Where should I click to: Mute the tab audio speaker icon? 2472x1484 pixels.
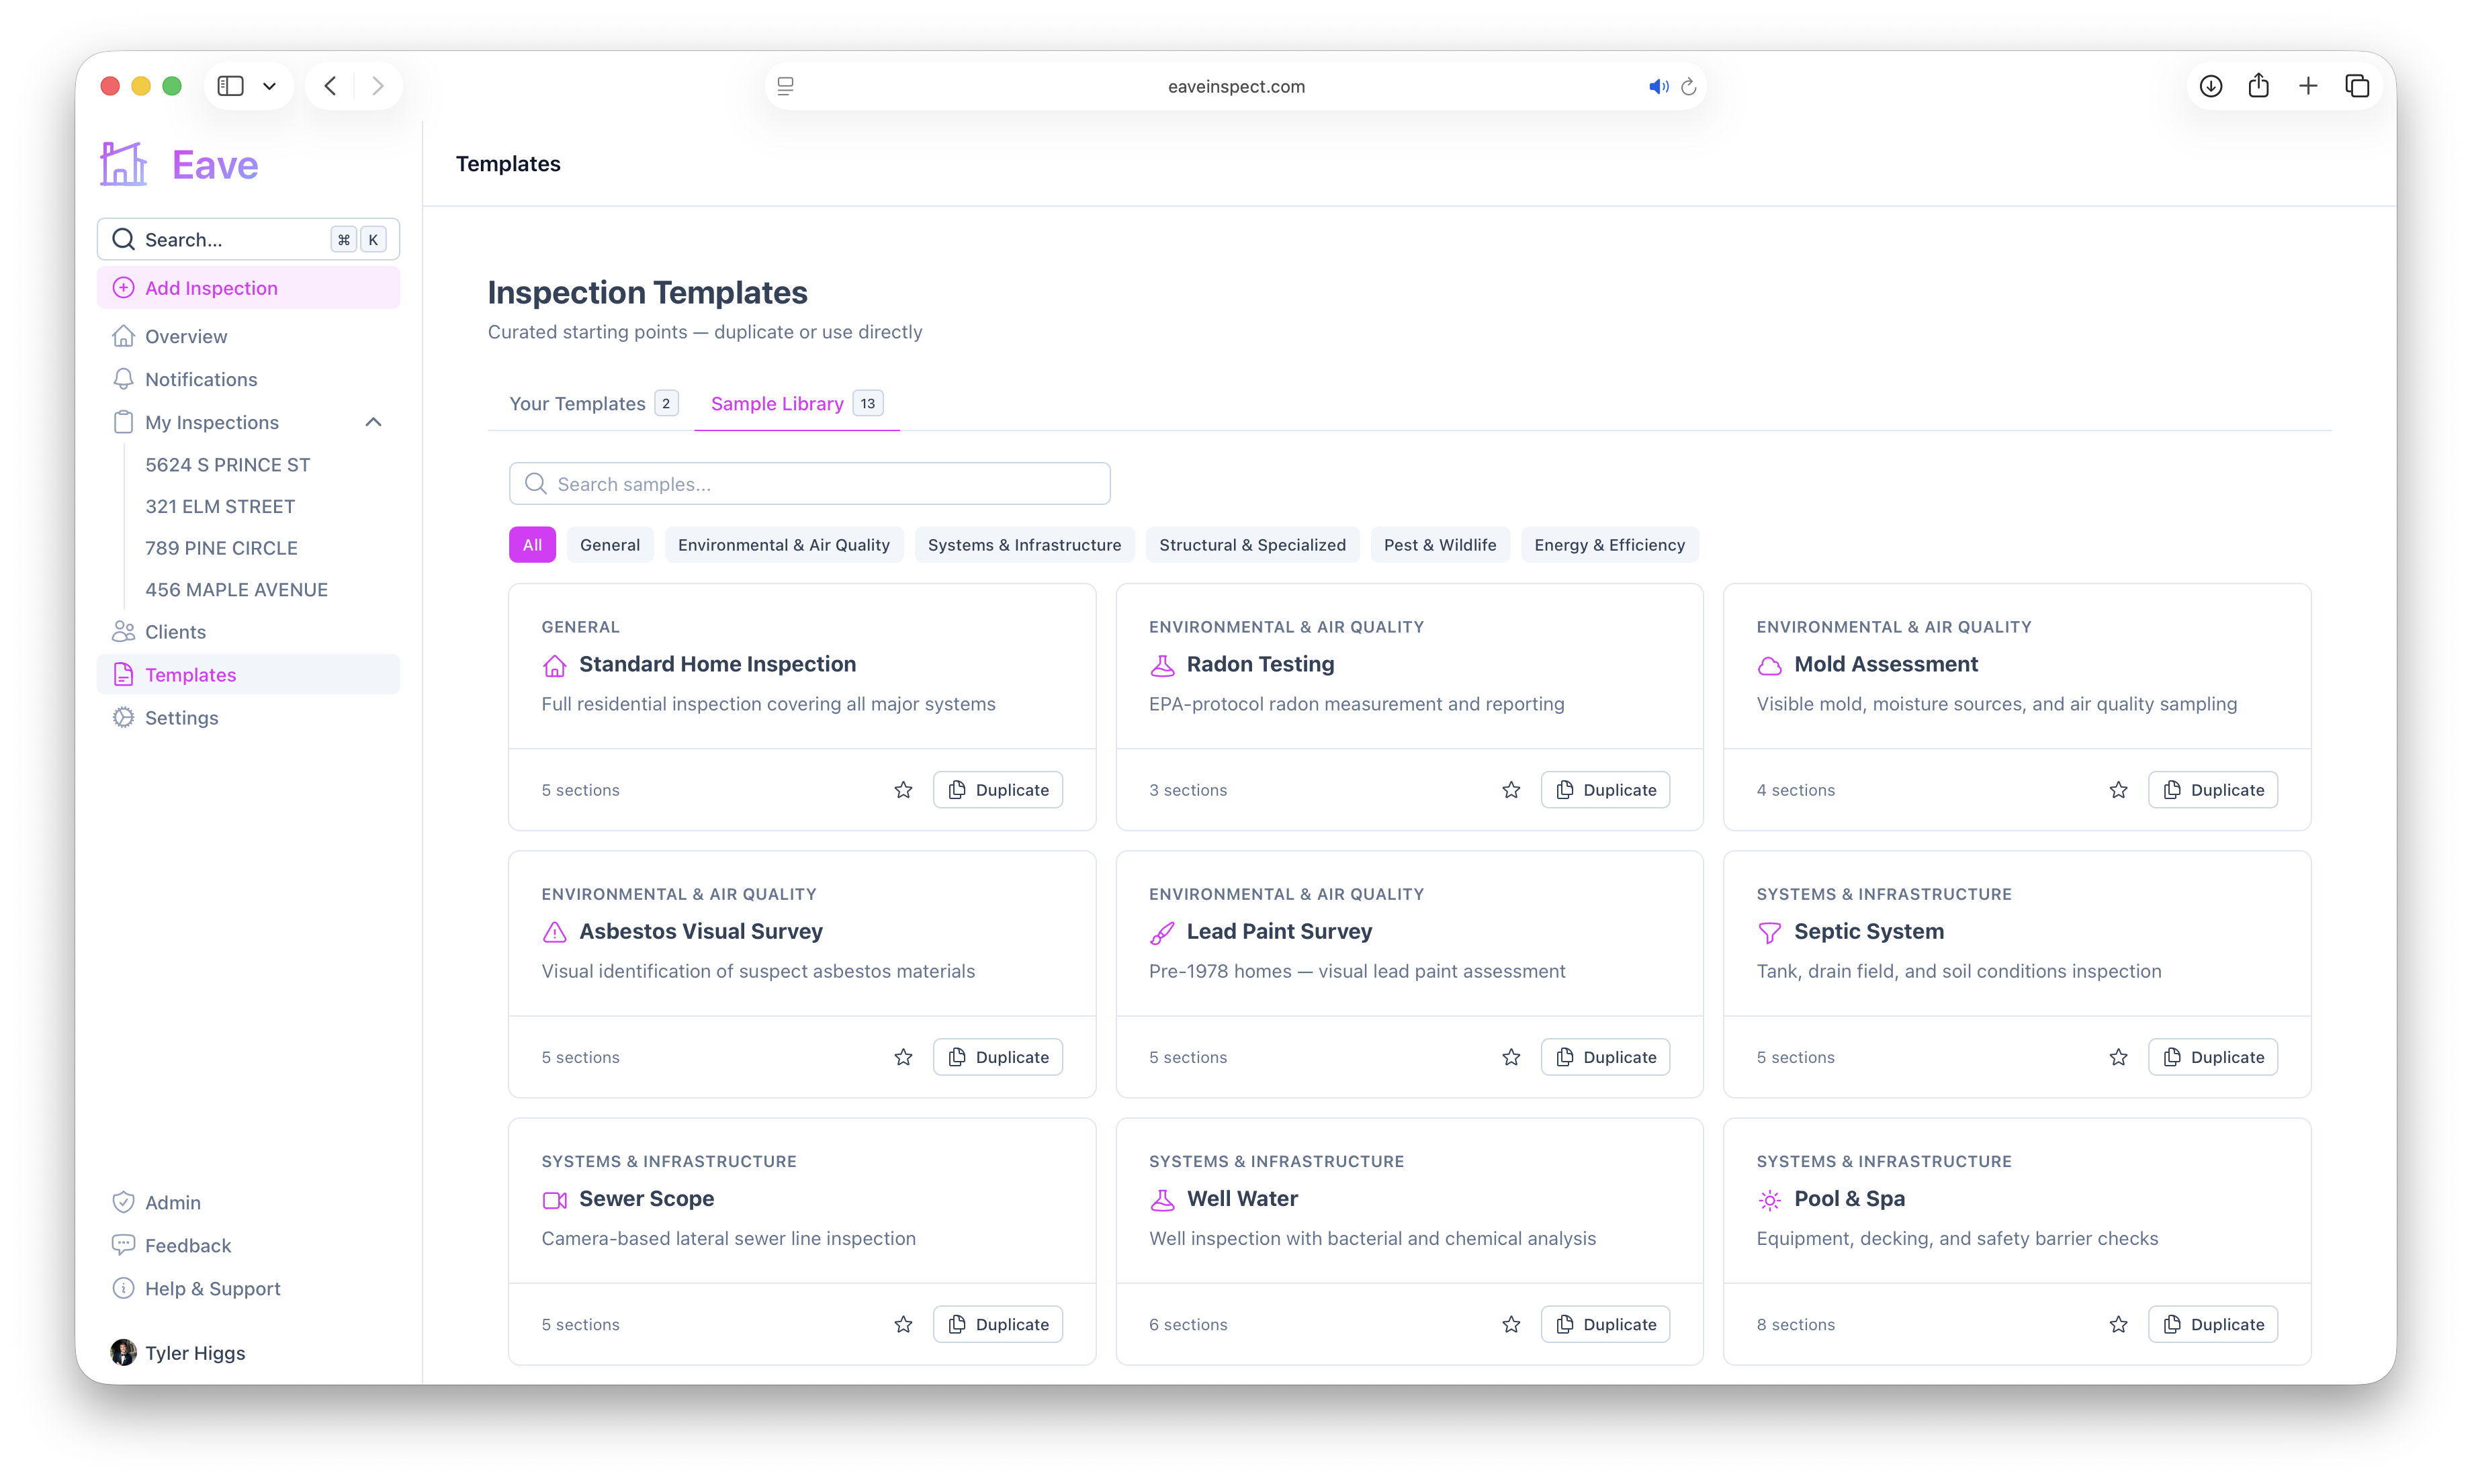coord(1658,87)
